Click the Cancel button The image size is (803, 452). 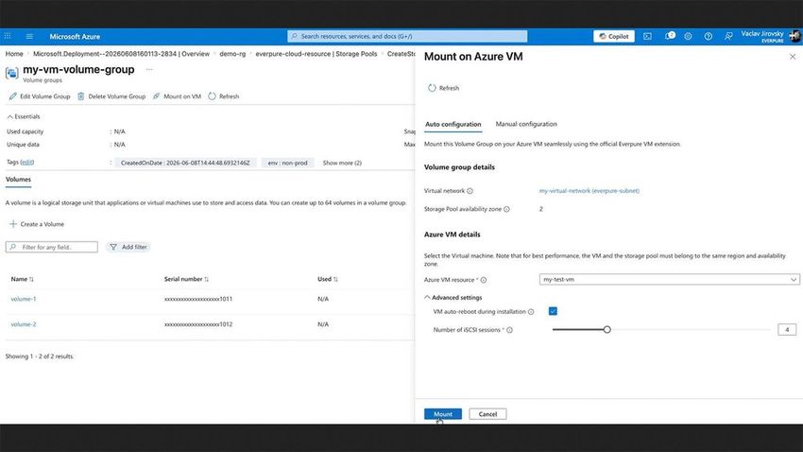pos(487,414)
